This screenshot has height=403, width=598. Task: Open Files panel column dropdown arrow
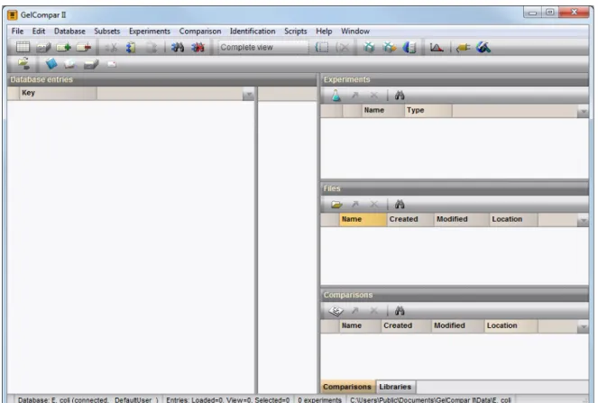click(x=584, y=220)
